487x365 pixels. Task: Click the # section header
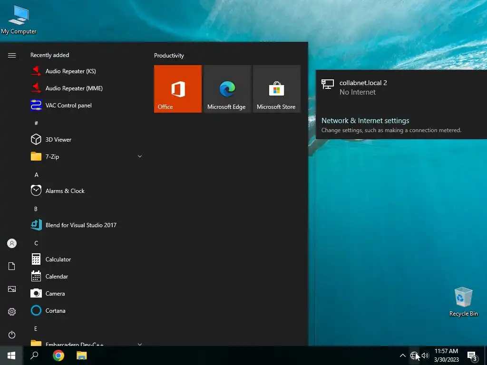pos(36,123)
